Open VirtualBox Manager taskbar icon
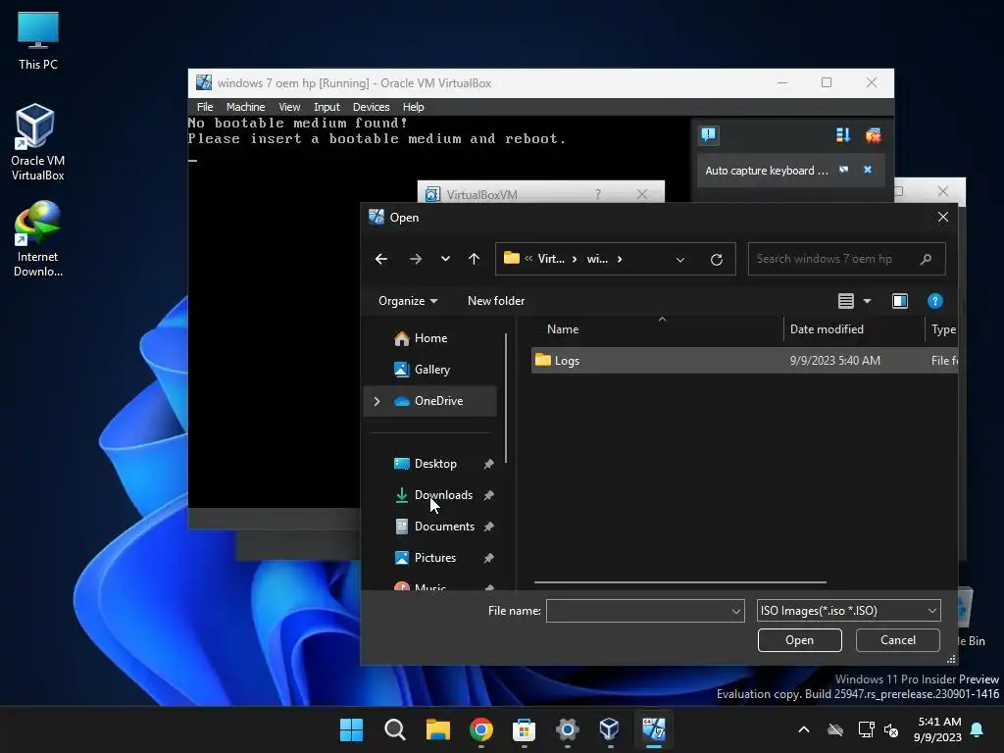This screenshot has width=1004, height=753. [610, 729]
